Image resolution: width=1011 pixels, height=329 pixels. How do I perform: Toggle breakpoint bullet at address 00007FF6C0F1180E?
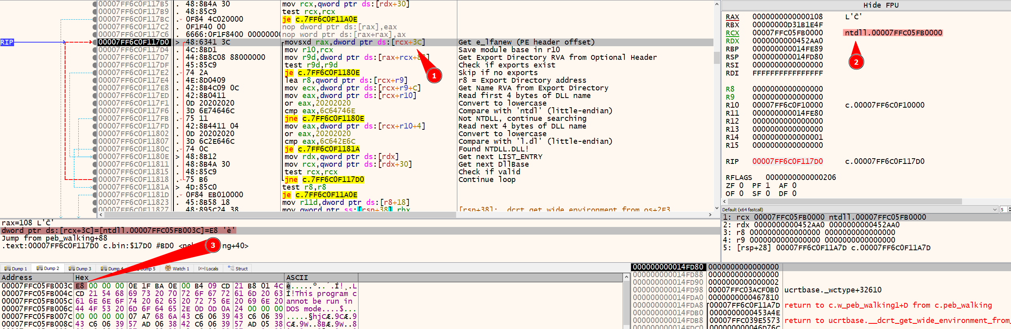point(95,157)
